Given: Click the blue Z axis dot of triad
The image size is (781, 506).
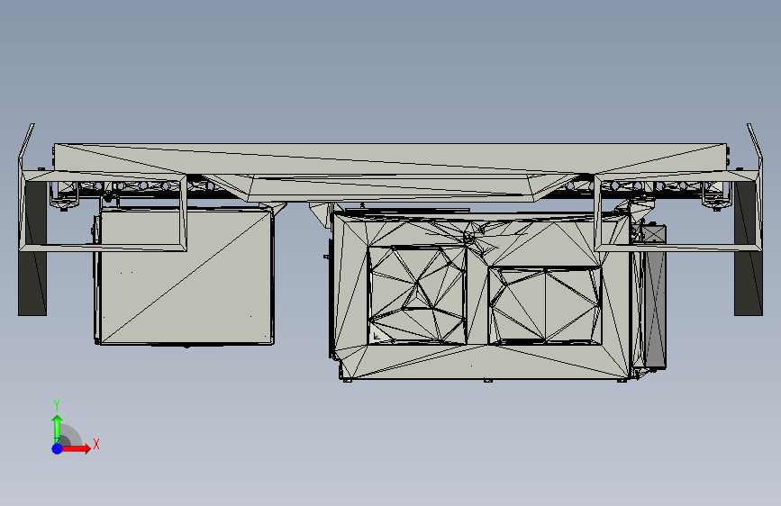Looking at the screenshot, I should [57, 448].
